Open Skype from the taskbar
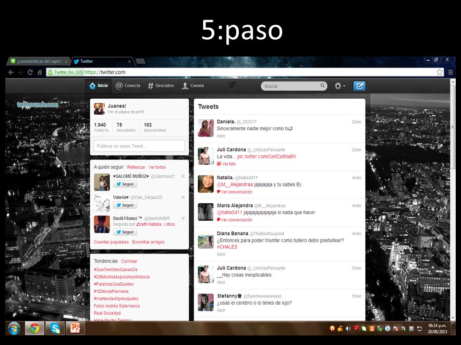The height and width of the screenshot is (345, 461). 55,328
